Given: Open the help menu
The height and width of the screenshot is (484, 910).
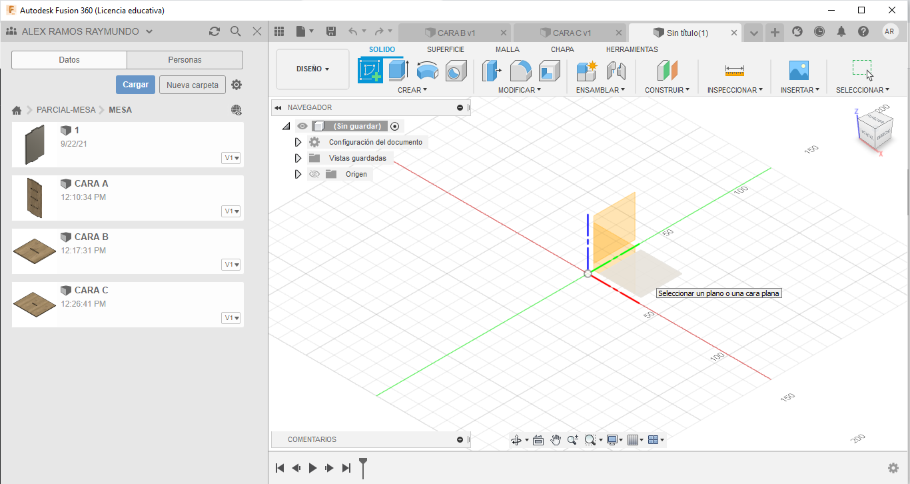Looking at the screenshot, I should (x=863, y=31).
